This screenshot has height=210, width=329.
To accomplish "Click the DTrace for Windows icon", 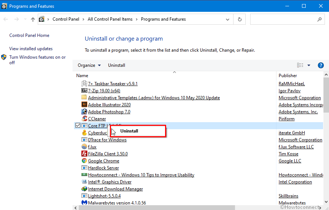I will [84, 140].
